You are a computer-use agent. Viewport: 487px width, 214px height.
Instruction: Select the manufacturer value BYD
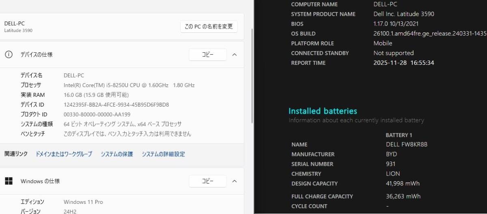tap(392, 154)
